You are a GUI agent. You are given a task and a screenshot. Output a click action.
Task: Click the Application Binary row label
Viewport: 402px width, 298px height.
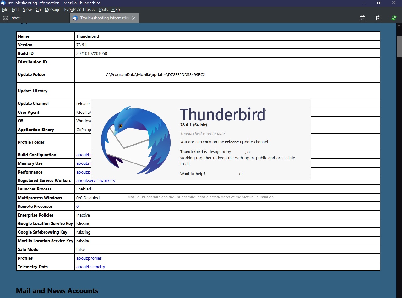pyautogui.click(x=36, y=130)
